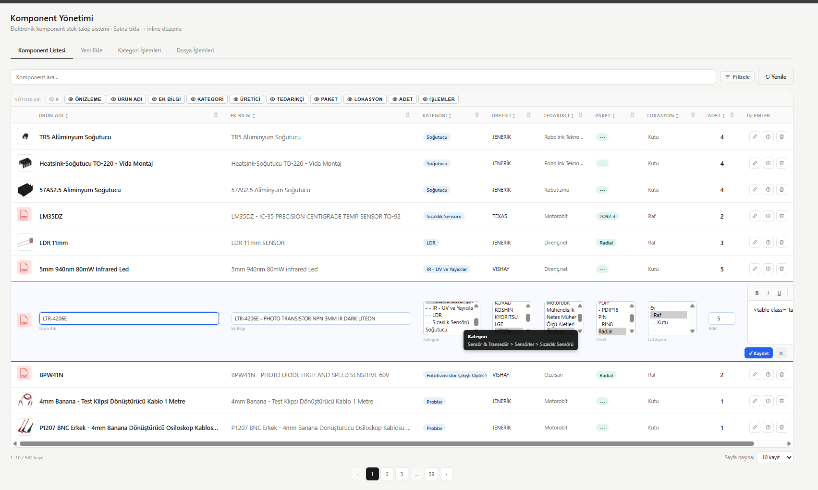Open the Kategori İşlemleri tab
This screenshot has height=490, width=818.
click(x=139, y=50)
